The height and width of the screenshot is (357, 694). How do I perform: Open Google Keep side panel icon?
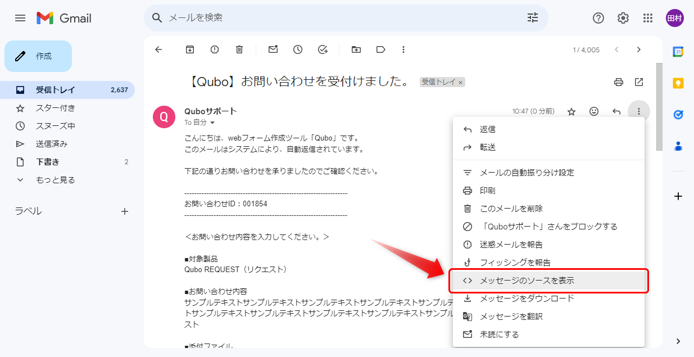click(x=678, y=83)
